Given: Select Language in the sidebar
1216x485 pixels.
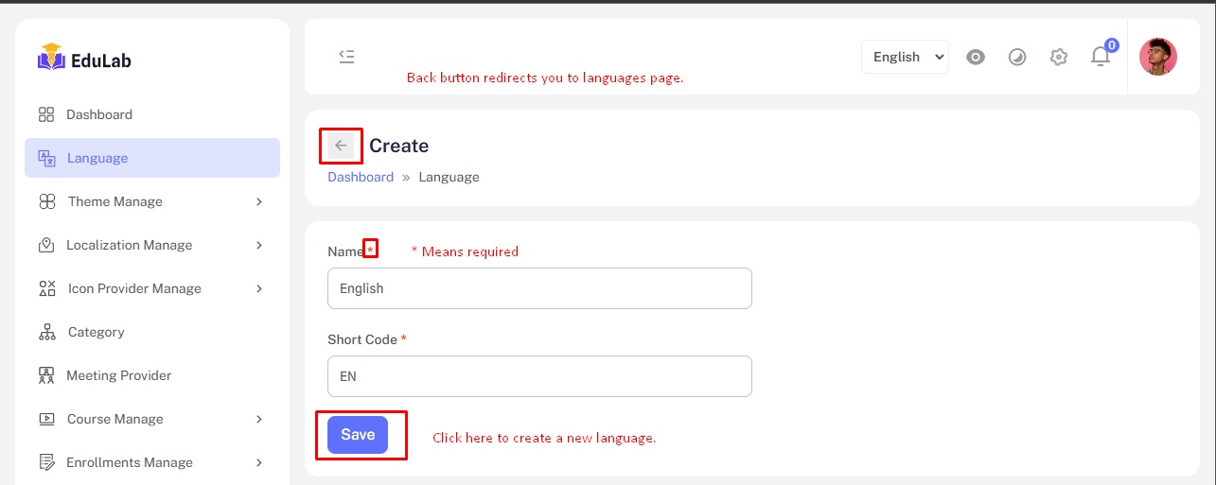Looking at the screenshot, I should [x=97, y=158].
